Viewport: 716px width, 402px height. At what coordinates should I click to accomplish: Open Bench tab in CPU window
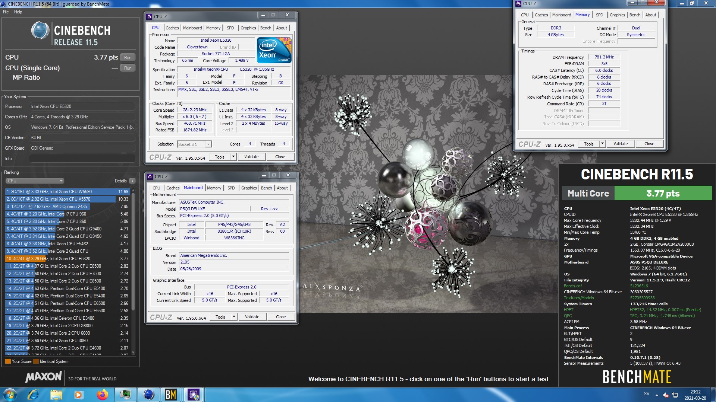(266, 28)
